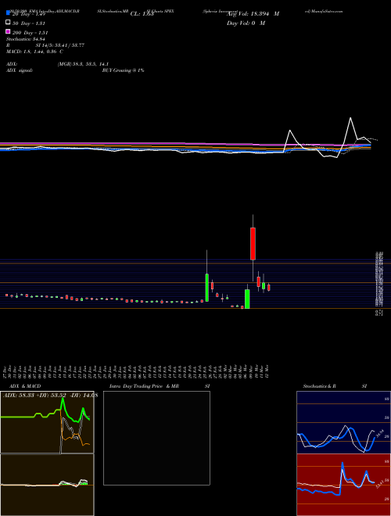Click the '53.41' value in the red RSI panel

[380, 484]
